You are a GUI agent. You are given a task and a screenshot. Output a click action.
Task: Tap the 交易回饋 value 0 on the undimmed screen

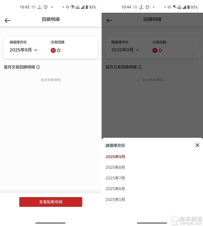click(59, 50)
